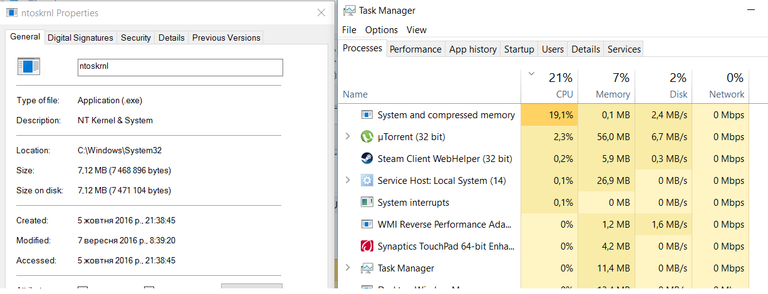Image resolution: width=768 pixels, height=294 pixels.
Task: Click the ntoskrnl file name field
Action: click(x=180, y=68)
